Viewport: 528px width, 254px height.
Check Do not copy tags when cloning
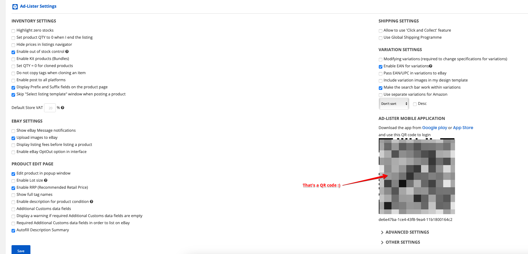(13, 73)
